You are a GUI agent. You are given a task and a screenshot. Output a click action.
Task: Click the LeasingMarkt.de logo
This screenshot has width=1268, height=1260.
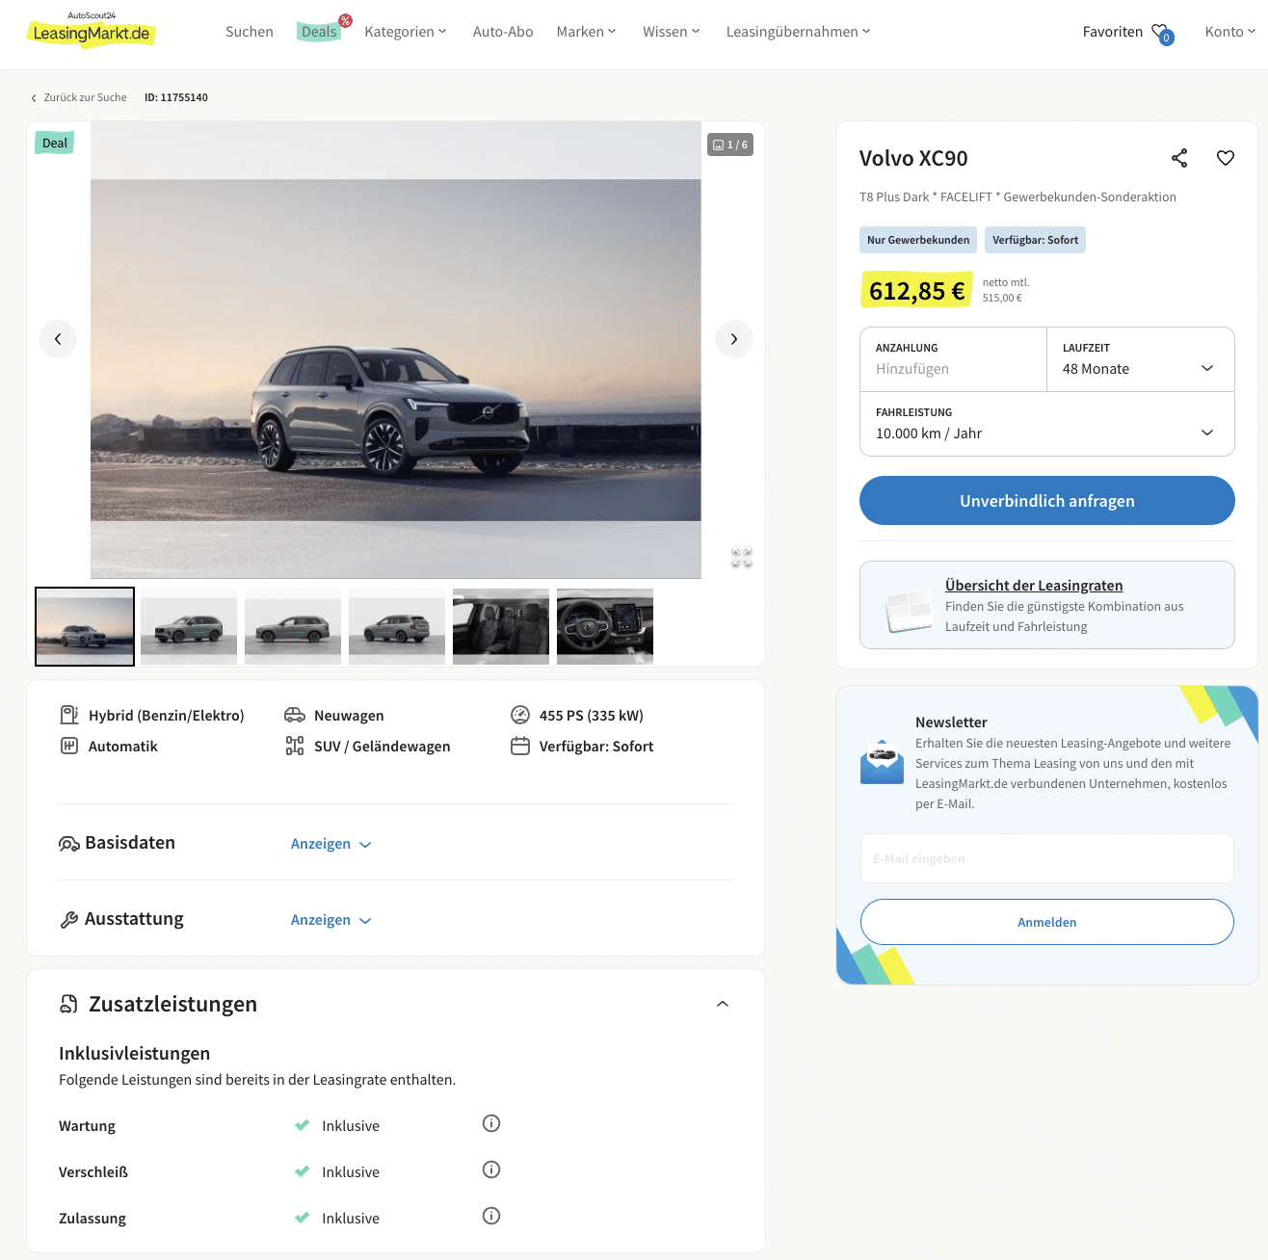point(92,30)
